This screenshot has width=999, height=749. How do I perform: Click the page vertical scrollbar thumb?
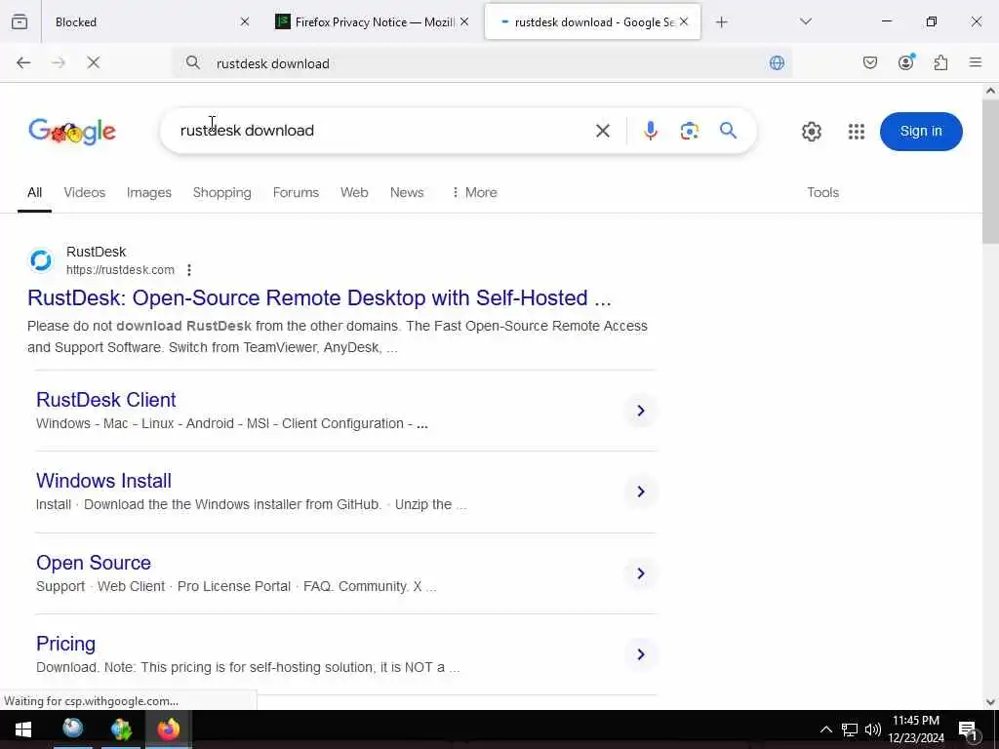point(991,171)
